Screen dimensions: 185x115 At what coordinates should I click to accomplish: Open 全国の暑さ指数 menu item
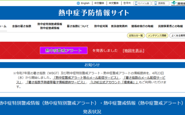pos(22,26)
